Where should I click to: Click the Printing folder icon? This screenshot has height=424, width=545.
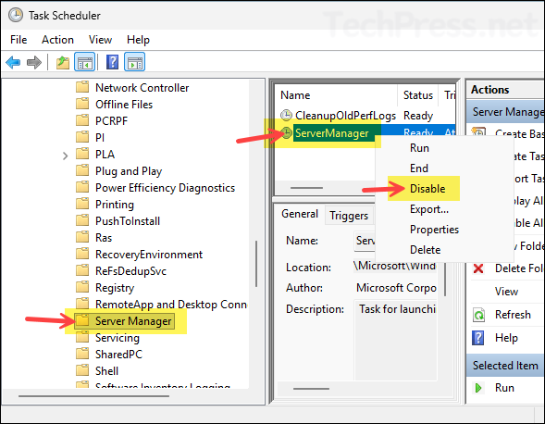click(x=82, y=205)
